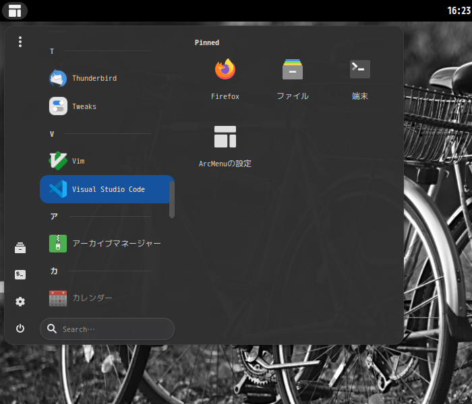The width and height of the screenshot is (472, 404).
Task: Click the clock showing 16:23
Action: tap(459, 11)
